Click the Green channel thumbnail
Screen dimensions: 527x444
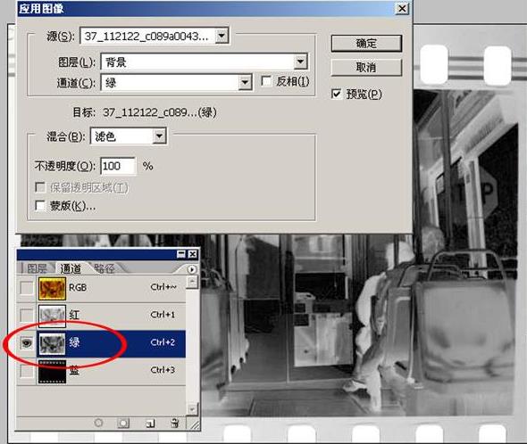52,343
